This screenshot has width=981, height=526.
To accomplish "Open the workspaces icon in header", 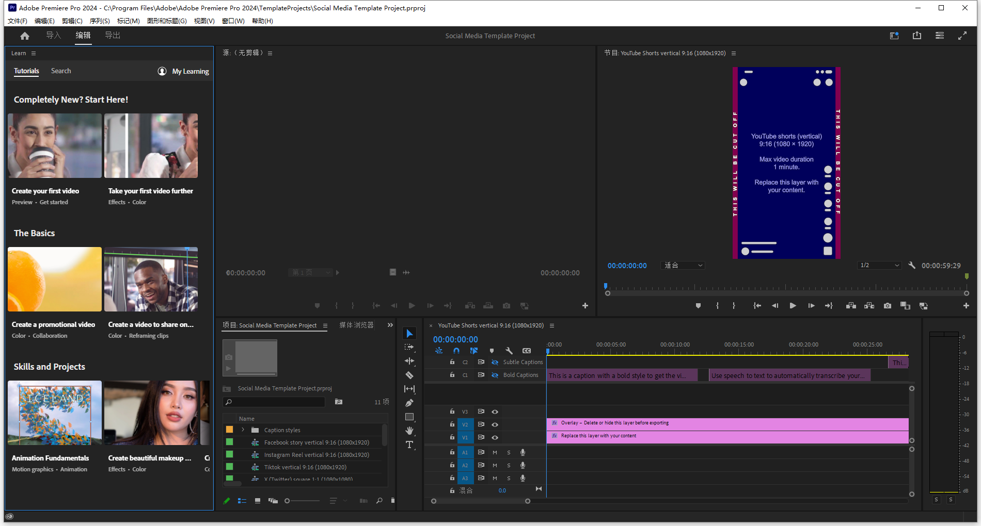I will (x=894, y=36).
